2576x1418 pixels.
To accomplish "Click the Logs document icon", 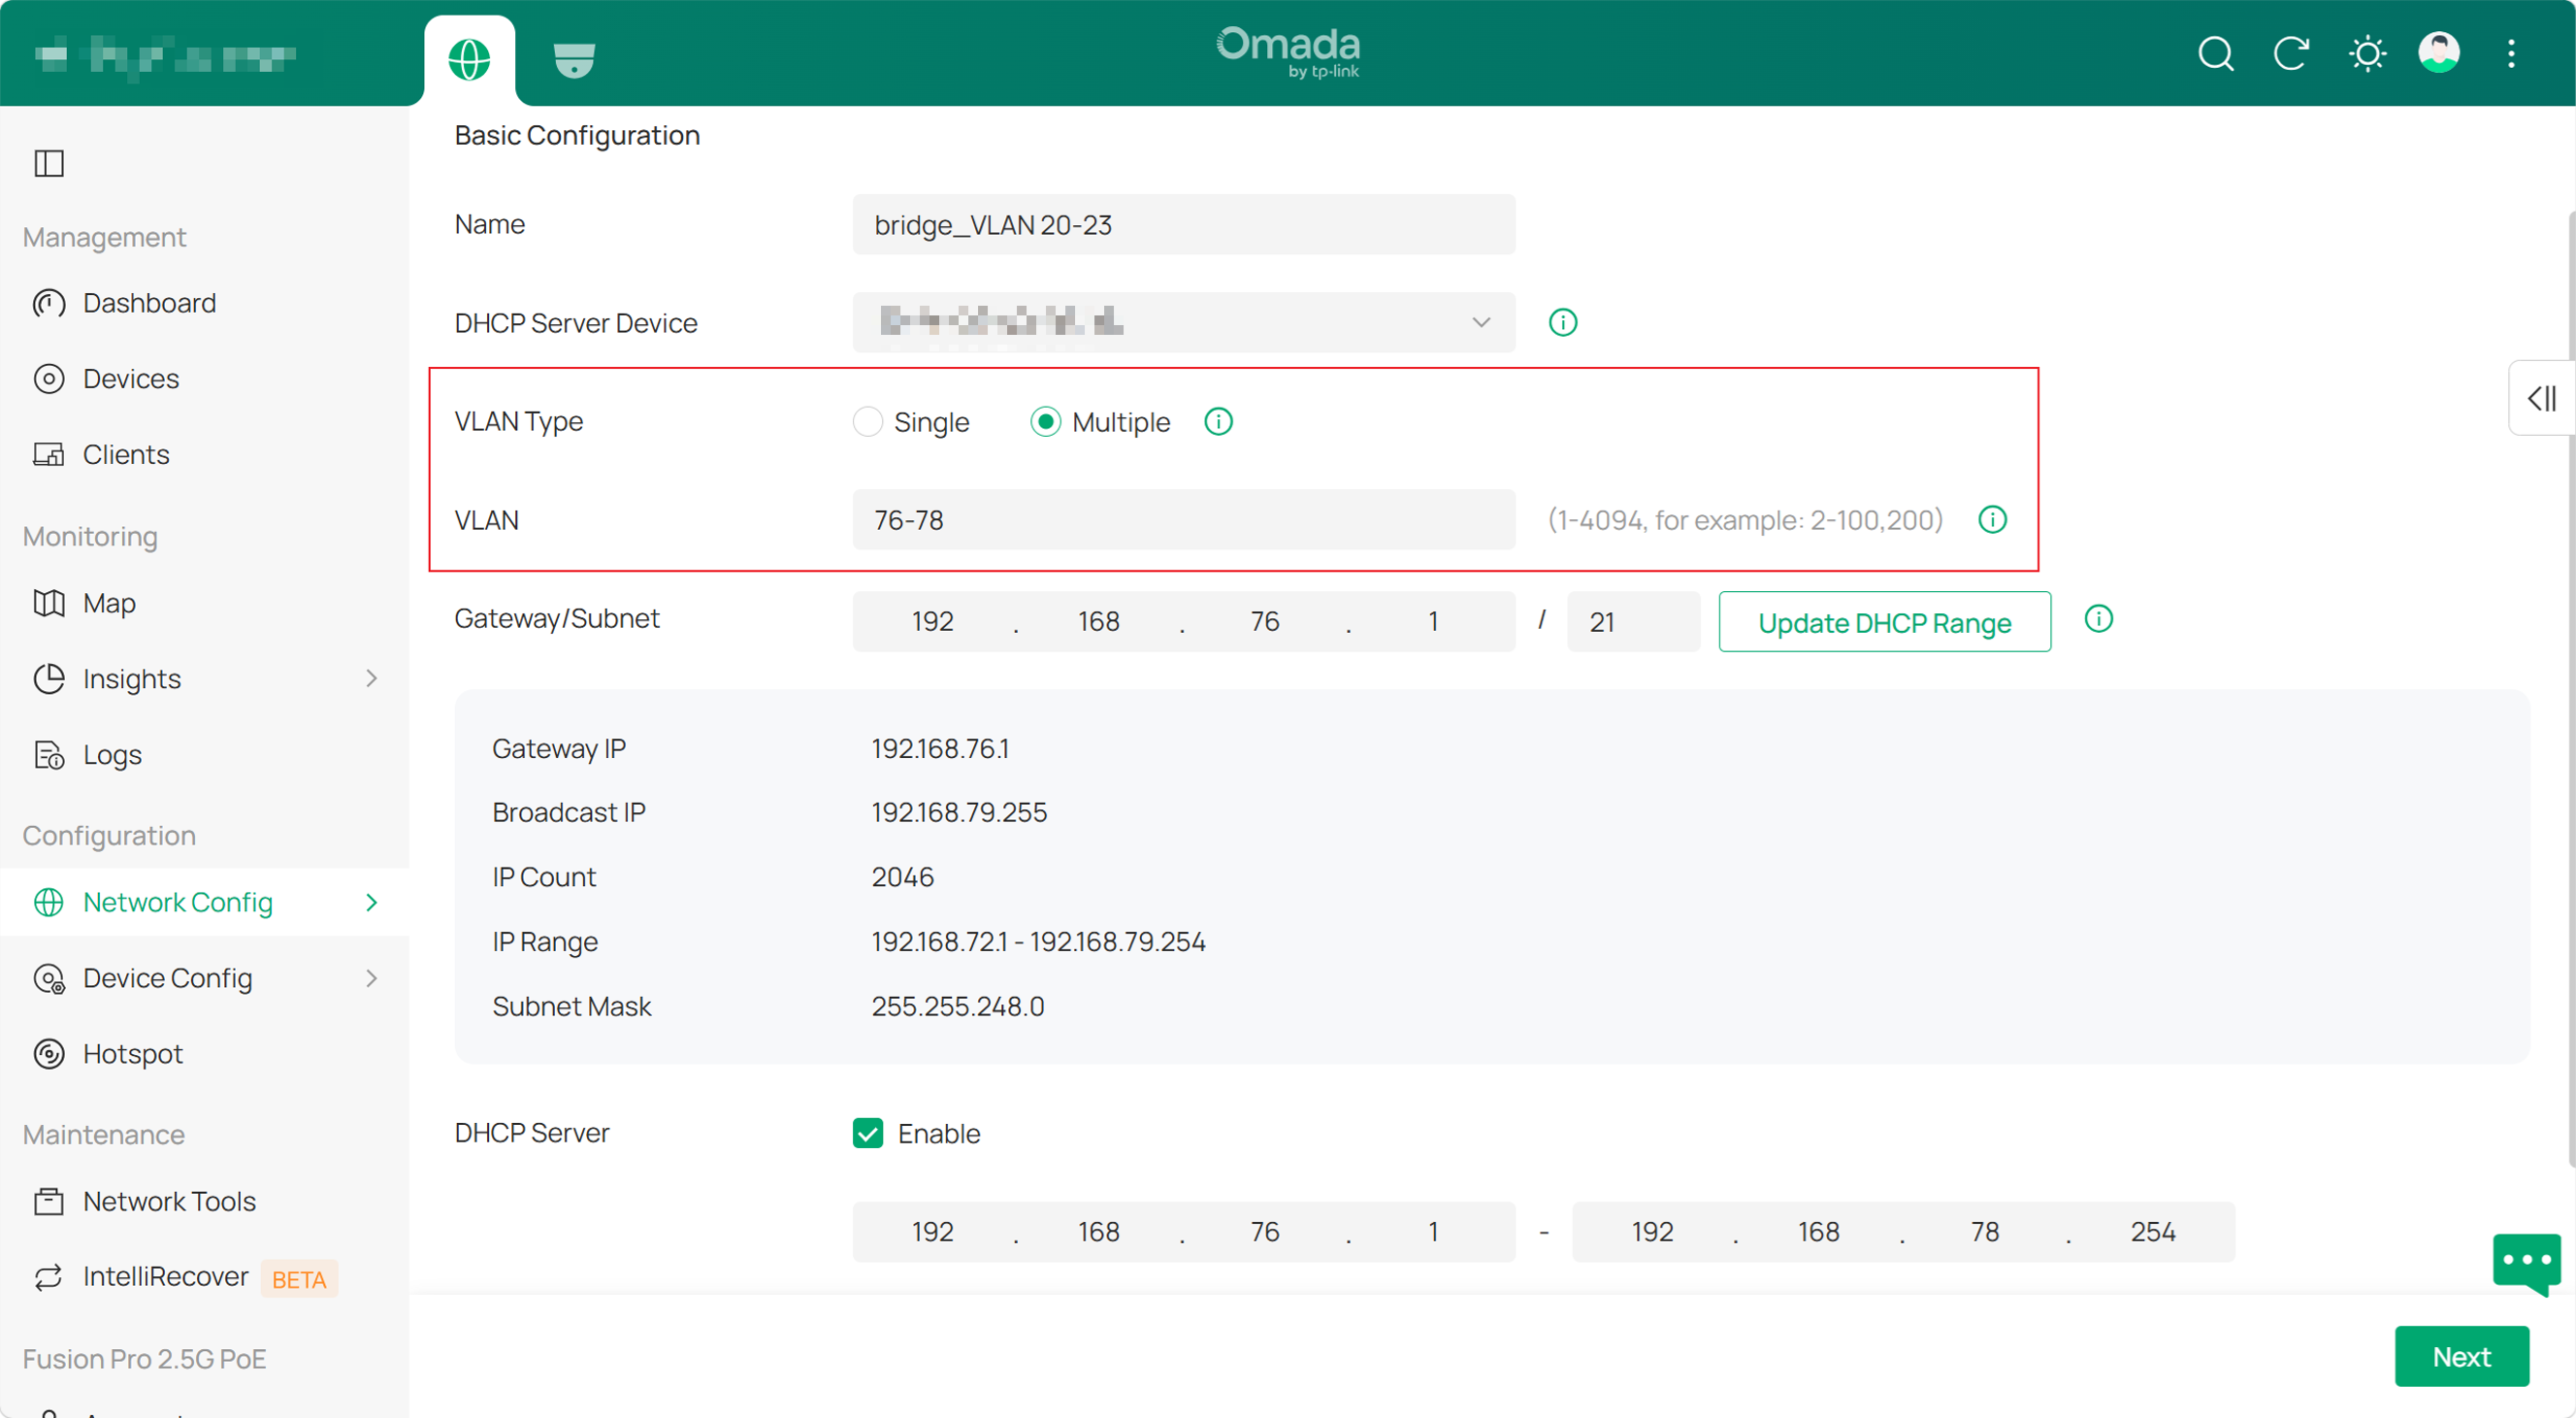I will (49, 755).
